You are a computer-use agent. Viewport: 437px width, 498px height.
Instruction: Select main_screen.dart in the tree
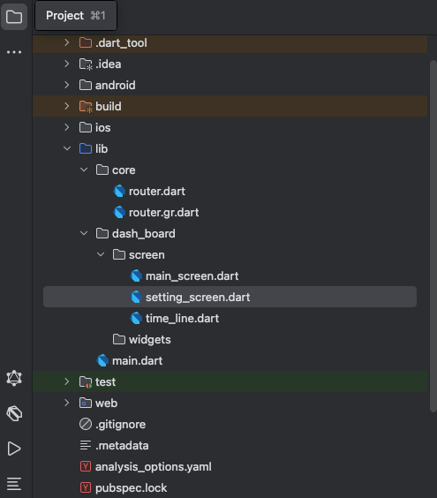[x=192, y=276]
